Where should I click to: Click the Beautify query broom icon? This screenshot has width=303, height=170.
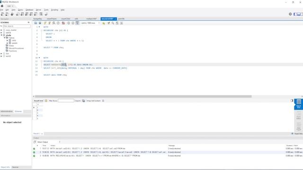[x=108, y=23]
